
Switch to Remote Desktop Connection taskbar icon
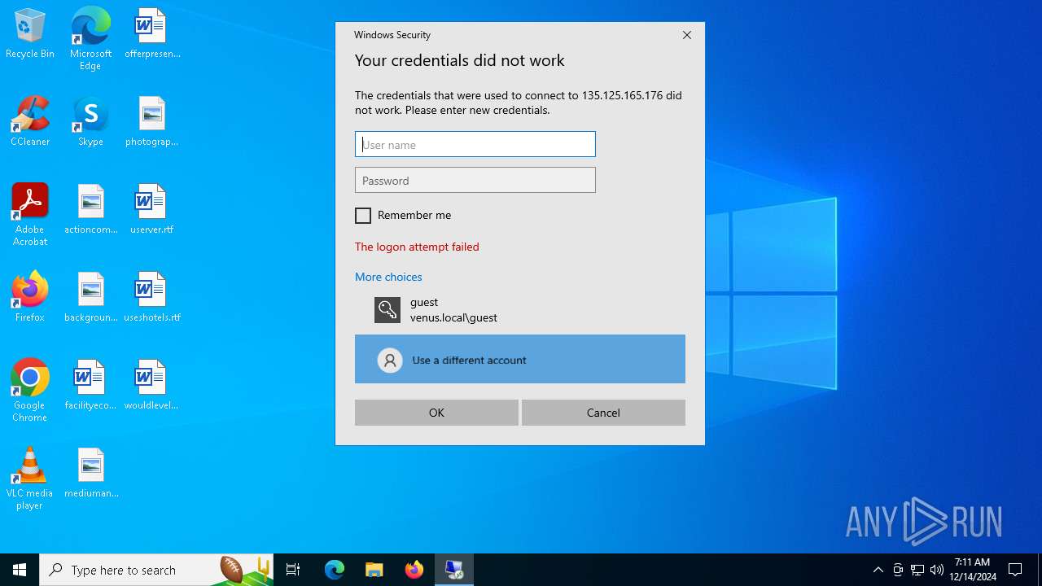454,570
